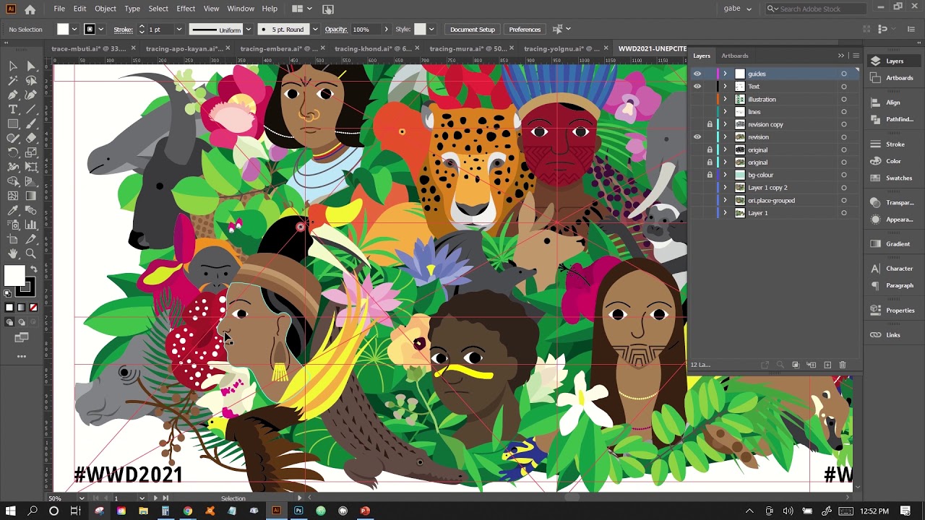Viewport: 925px width, 520px height.
Task: Select the Column Graph tool
Action: (x=31, y=225)
